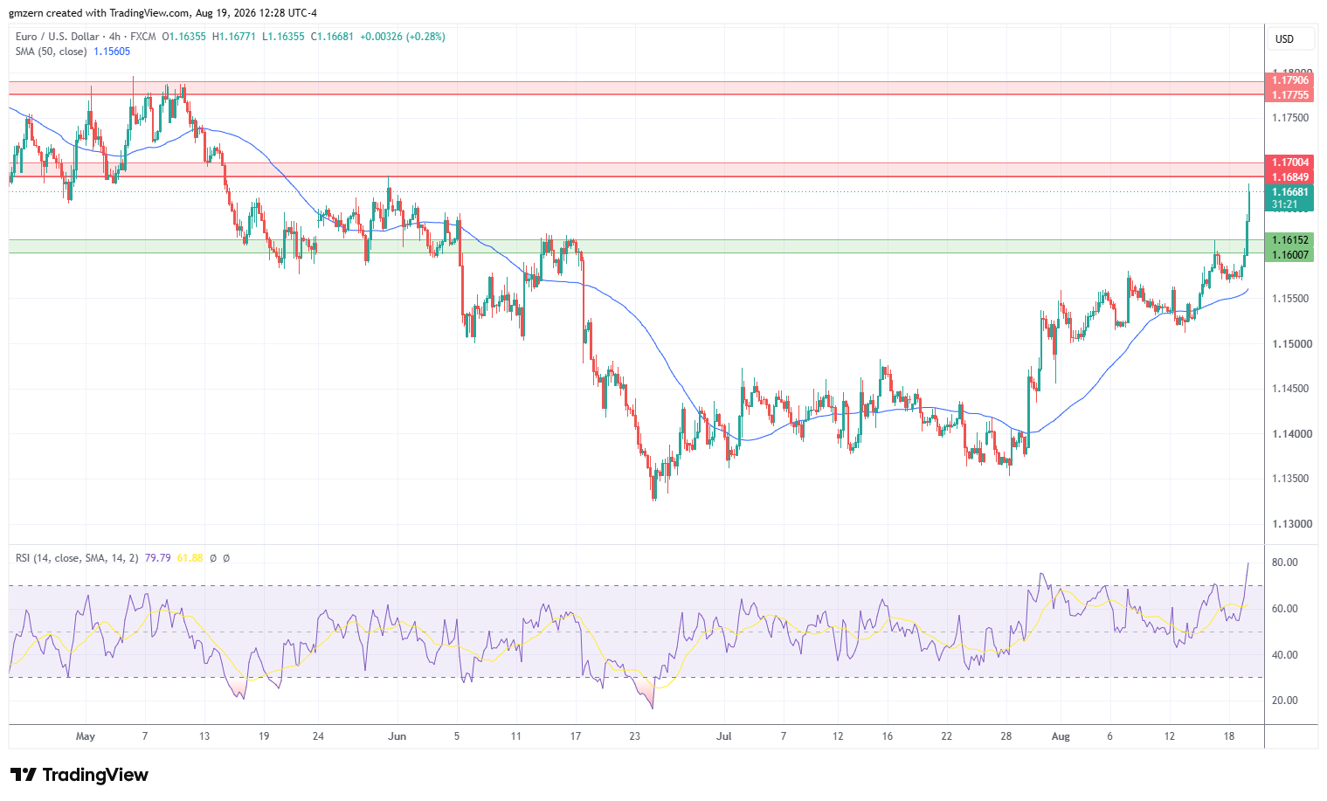This screenshot has height=801, width=1327.
Task: Click the 40.00 RSI axis value
Action: [1284, 655]
